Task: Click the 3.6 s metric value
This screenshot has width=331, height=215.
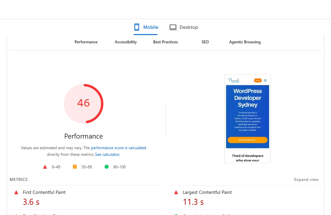Action: click(x=31, y=202)
